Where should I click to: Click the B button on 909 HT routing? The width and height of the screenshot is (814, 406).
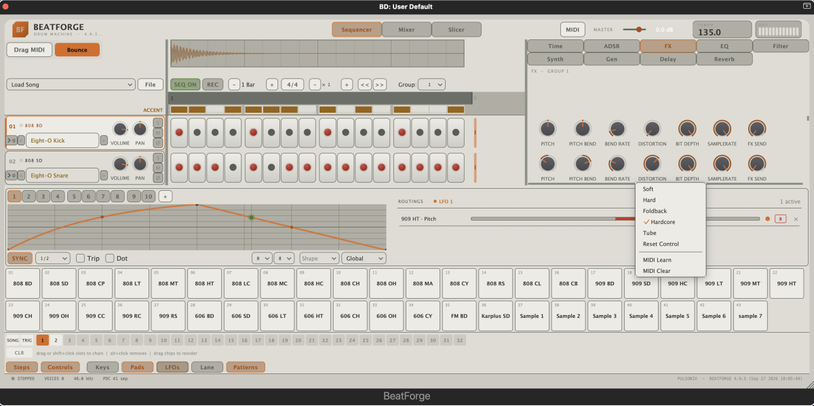click(780, 219)
